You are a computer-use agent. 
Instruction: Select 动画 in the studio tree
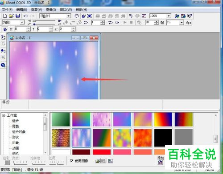click(x=15, y=148)
